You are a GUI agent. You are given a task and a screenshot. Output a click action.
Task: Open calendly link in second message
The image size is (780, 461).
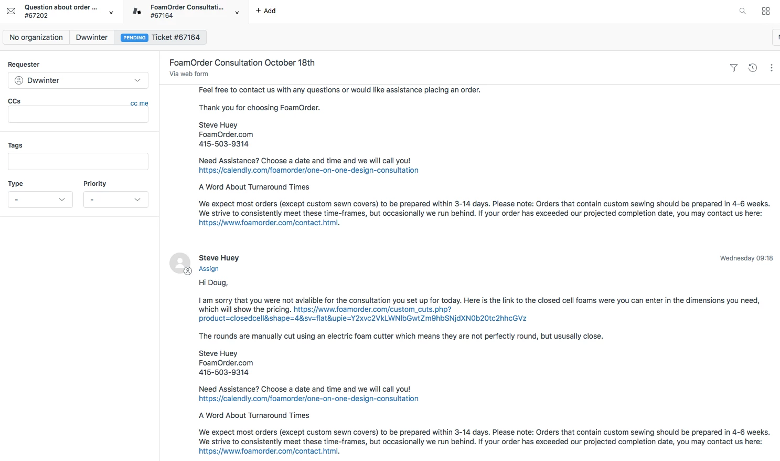point(308,399)
